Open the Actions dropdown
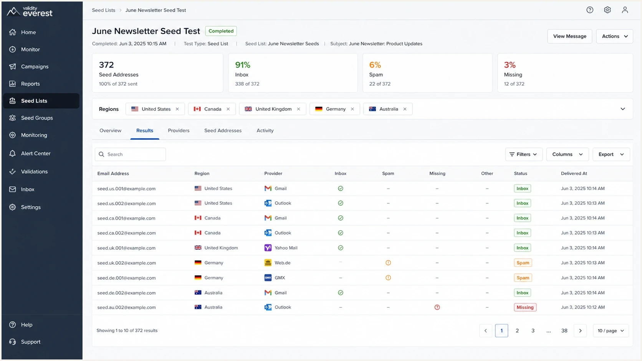 tap(614, 36)
